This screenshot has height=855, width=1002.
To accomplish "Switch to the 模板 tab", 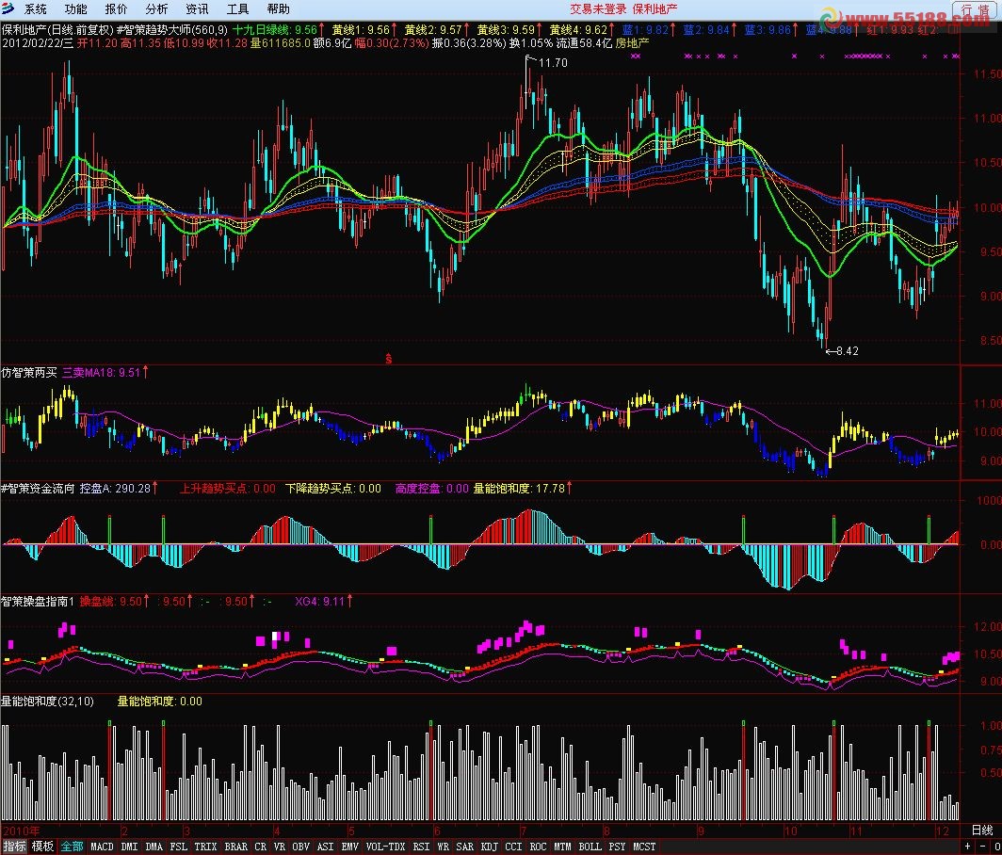I will pyautogui.click(x=42, y=846).
